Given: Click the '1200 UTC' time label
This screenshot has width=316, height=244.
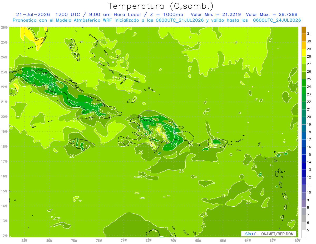Looking at the screenshot, I should click(x=68, y=14).
